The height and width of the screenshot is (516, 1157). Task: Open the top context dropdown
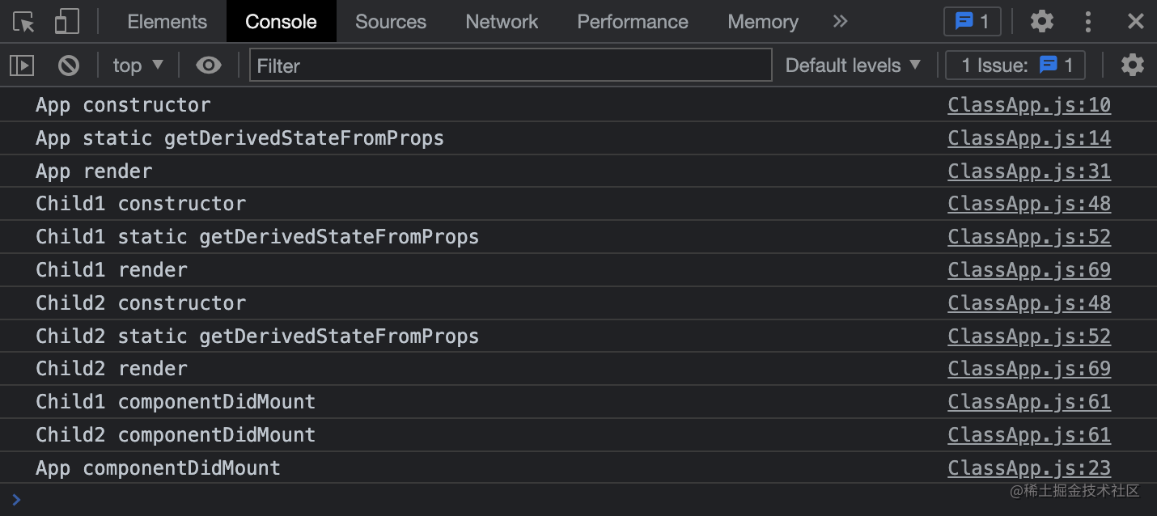(138, 66)
